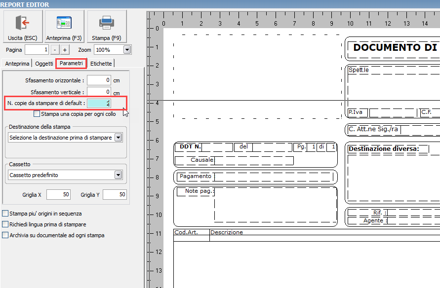The height and width of the screenshot is (288, 440).
Task: Select the DDT N. label
Action: tap(190, 146)
